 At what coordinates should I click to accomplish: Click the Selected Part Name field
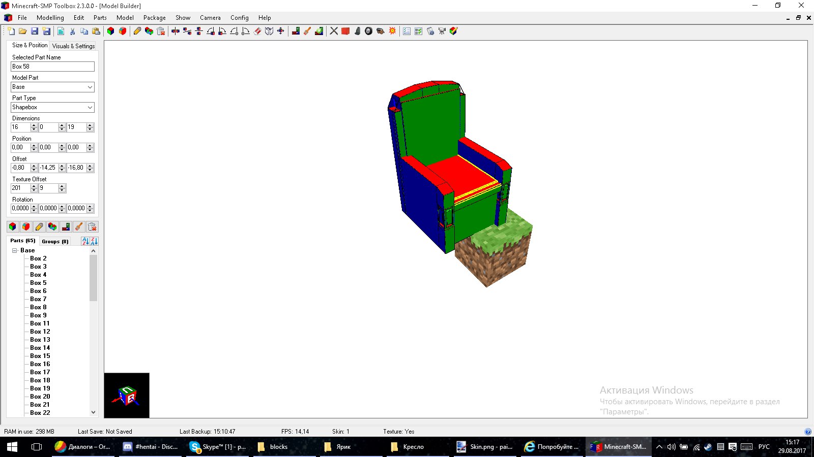click(x=53, y=67)
